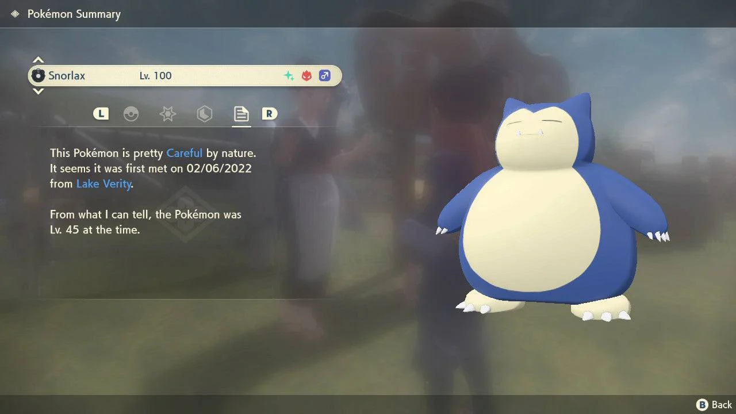Click the Snorlax name label
This screenshot has width=736, height=414.
click(67, 75)
